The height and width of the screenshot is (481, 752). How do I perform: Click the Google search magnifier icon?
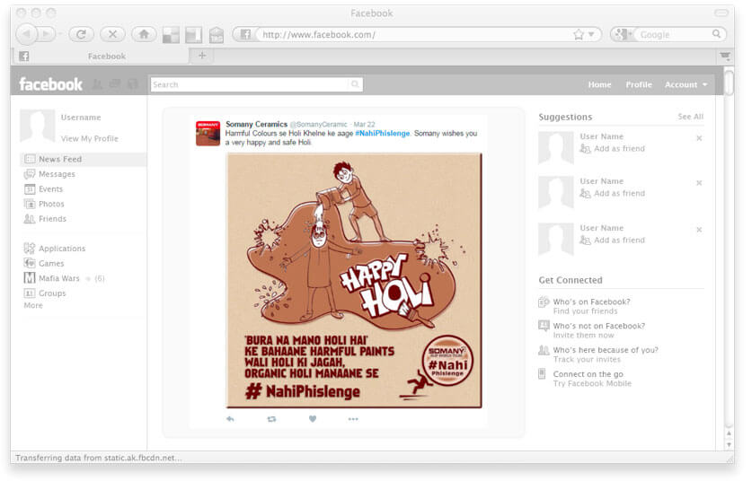click(x=716, y=34)
